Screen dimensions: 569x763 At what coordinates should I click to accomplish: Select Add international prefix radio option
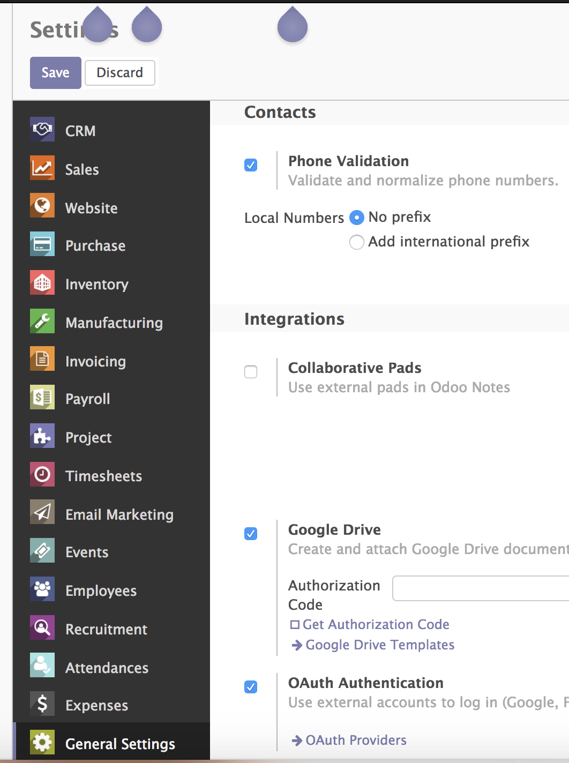click(357, 242)
